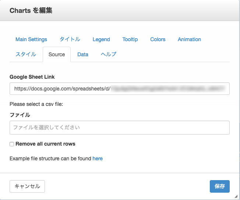Switch to the タイトル tab
Image resolution: width=240 pixels, height=200 pixels.
pos(70,39)
